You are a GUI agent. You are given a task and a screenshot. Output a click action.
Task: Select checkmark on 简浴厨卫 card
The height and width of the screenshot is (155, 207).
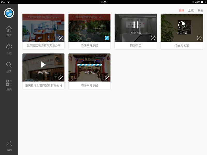point(153,38)
